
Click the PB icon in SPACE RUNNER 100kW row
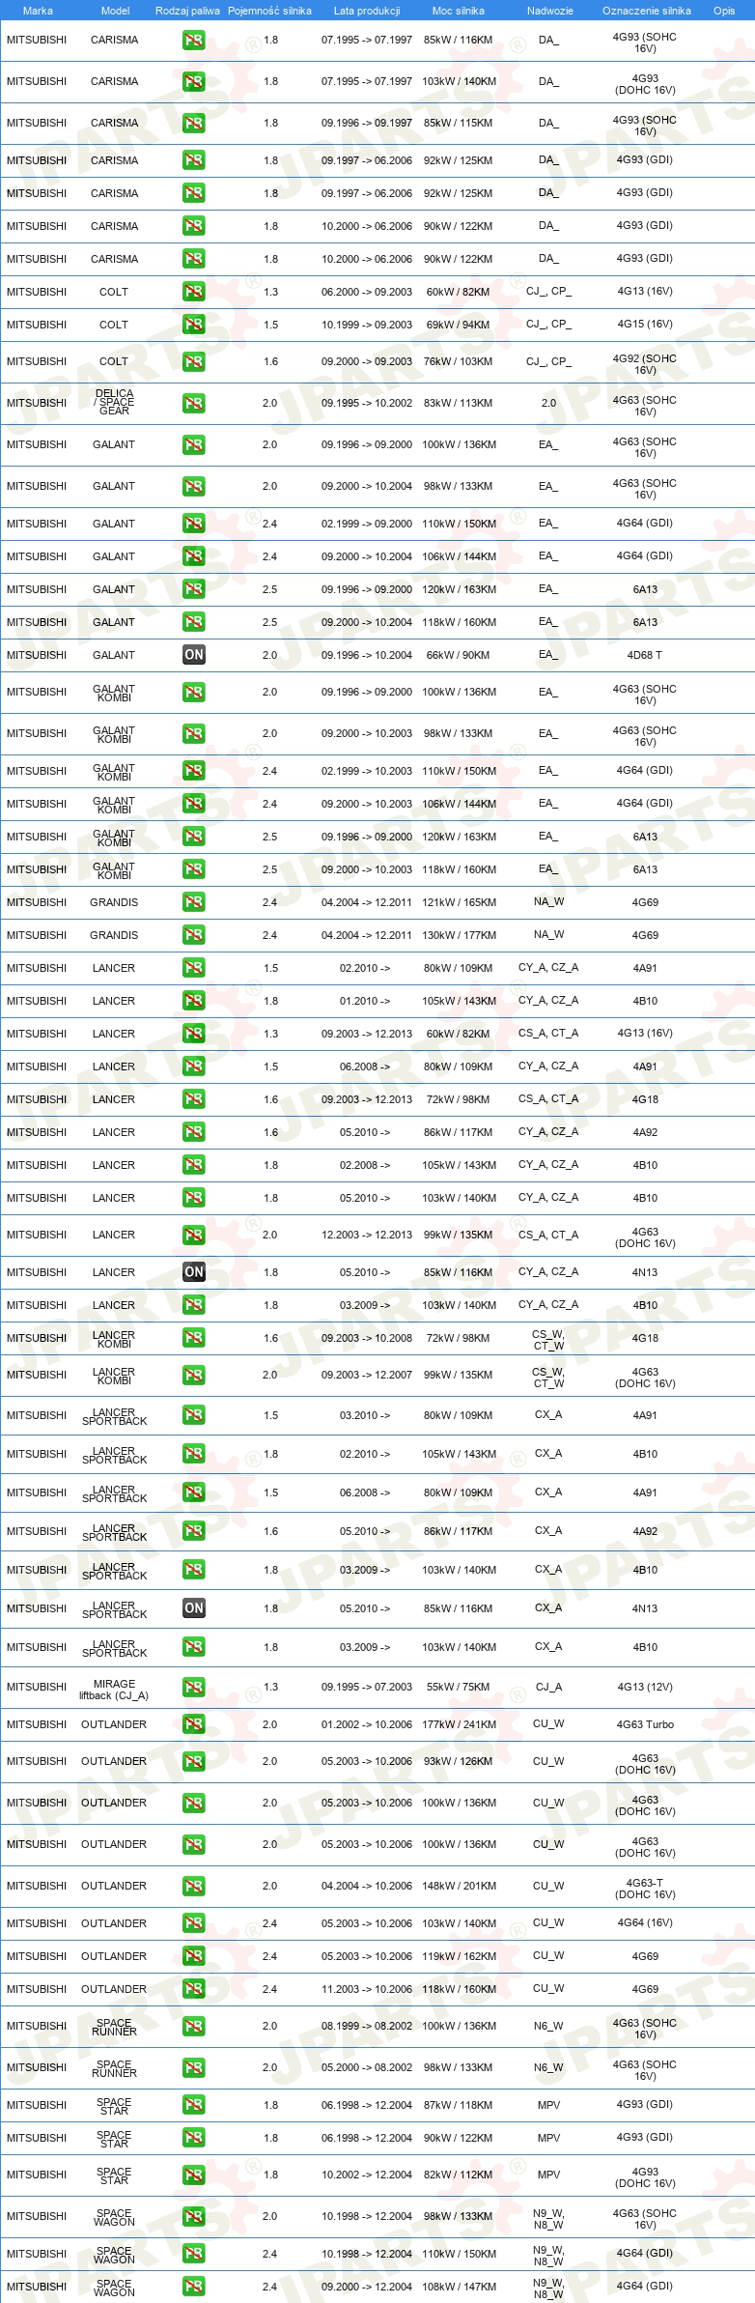[x=193, y=2026]
